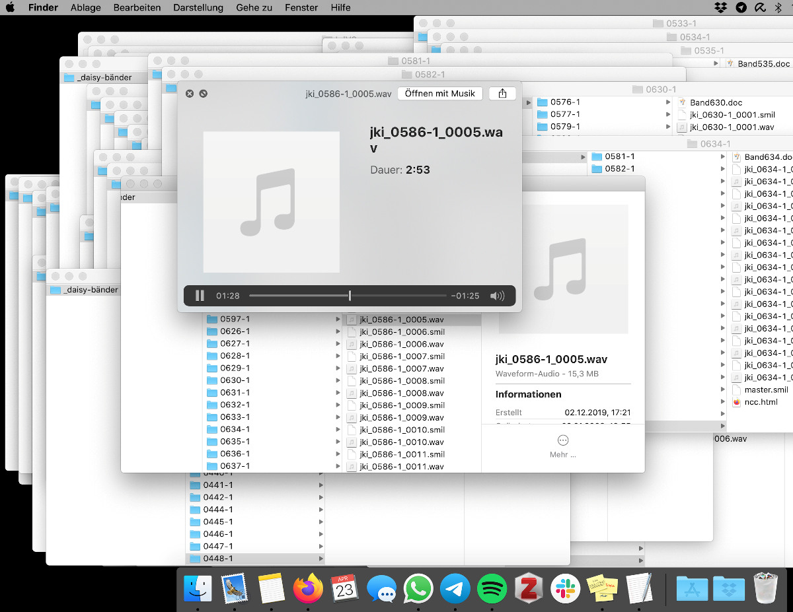Toggle full screen in Quick Look window

(204, 94)
